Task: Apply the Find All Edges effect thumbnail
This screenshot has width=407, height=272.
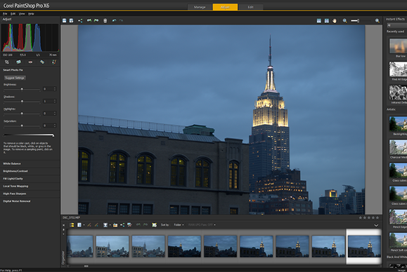Action: (398, 69)
